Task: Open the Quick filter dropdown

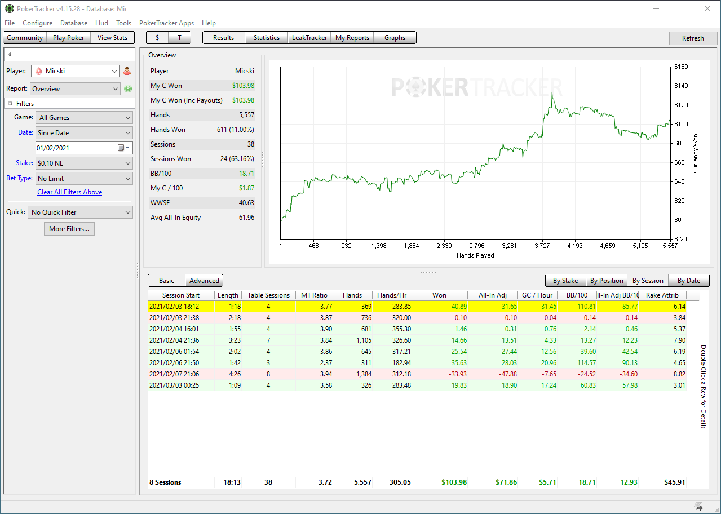Action: pyautogui.click(x=80, y=212)
